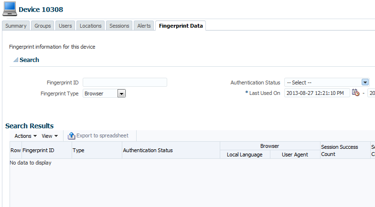
Task: Click the Device 10308 title text
Action: click(x=41, y=10)
